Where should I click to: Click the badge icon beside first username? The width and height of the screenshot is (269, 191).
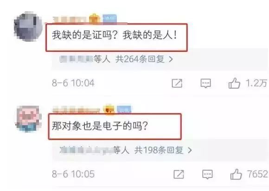point(94,19)
